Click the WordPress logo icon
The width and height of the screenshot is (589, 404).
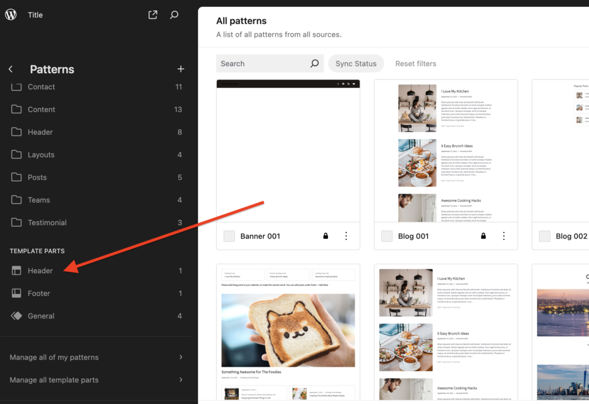click(x=11, y=14)
